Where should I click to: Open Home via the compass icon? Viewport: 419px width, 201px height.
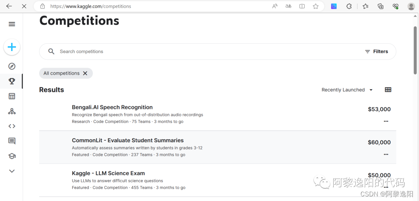pyautogui.click(x=12, y=66)
